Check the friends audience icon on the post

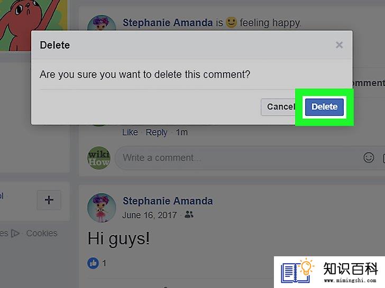click(x=189, y=215)
